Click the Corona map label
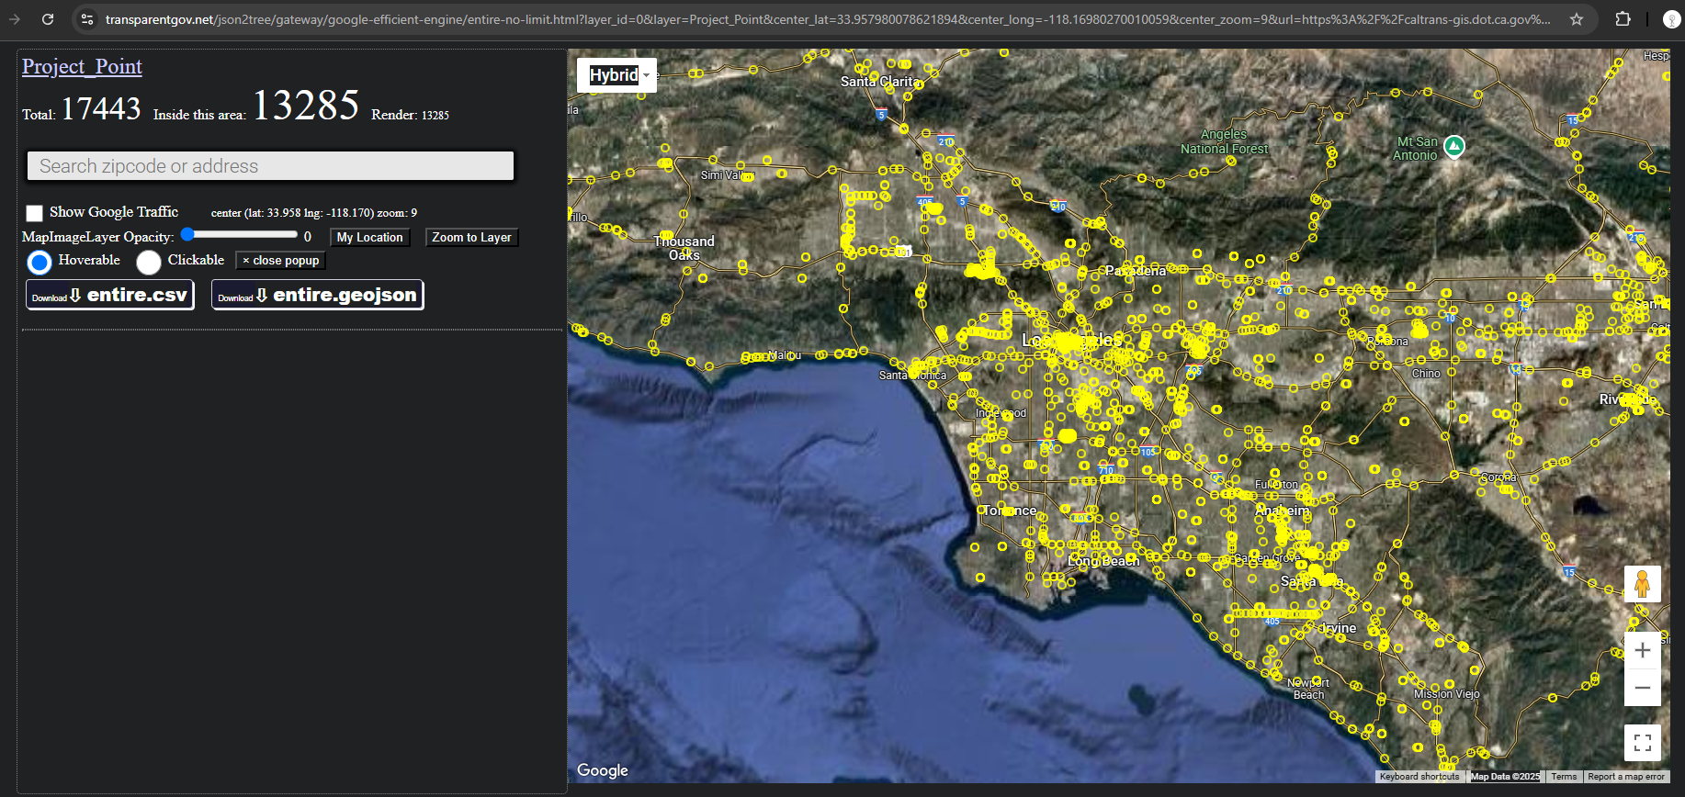This screenshot has width=1685, height=797. (1498, 477)
